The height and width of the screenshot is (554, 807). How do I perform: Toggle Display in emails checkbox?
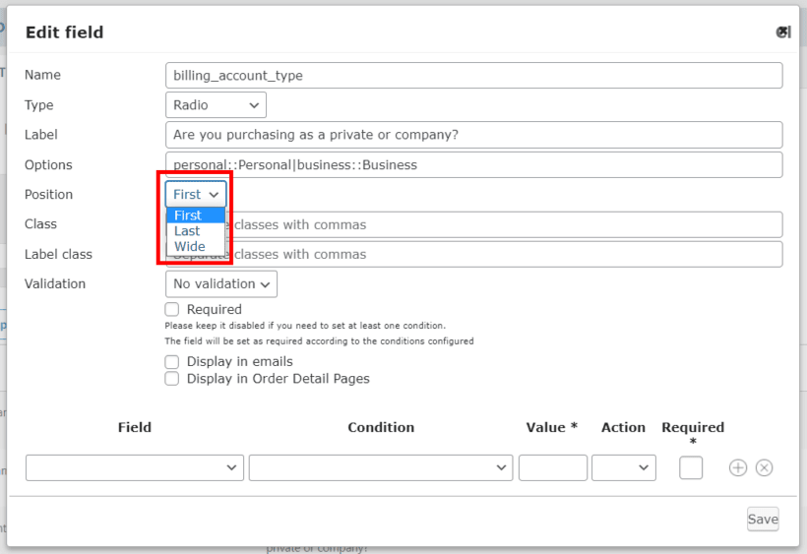point(172,361)
